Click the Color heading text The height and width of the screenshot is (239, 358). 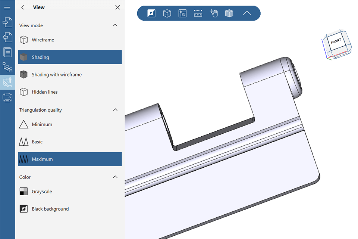(x=25, y=177)
